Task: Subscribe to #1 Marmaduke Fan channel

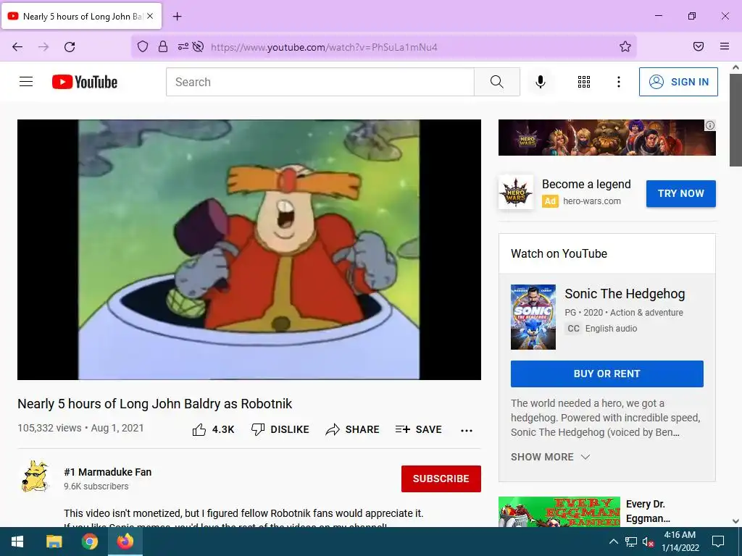Action: tap(441, 479)
